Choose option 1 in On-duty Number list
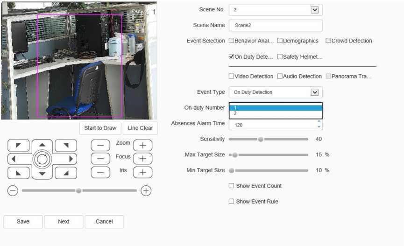This screenshot has width=404, height=246. click(x=275, y=108)
